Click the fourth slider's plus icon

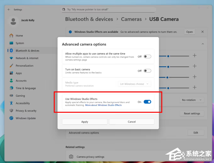(x=195, y=87)
